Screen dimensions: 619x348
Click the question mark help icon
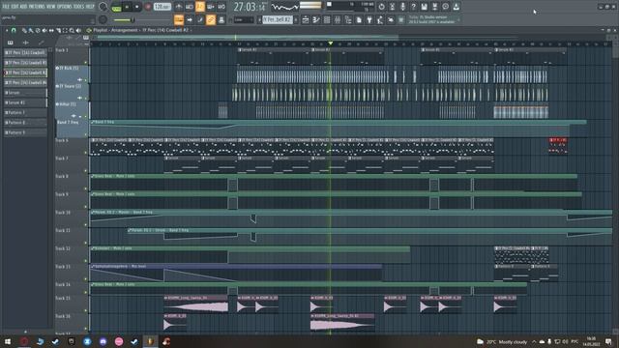[x=413, y=7]
